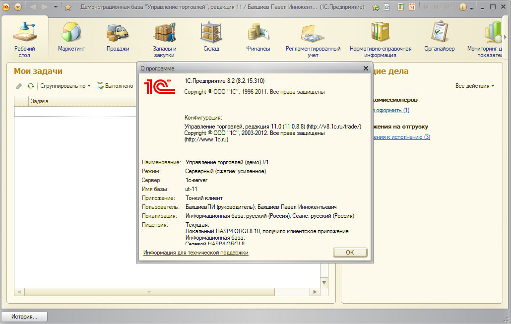Open the Запасы и закупки section

pos(164,40)
